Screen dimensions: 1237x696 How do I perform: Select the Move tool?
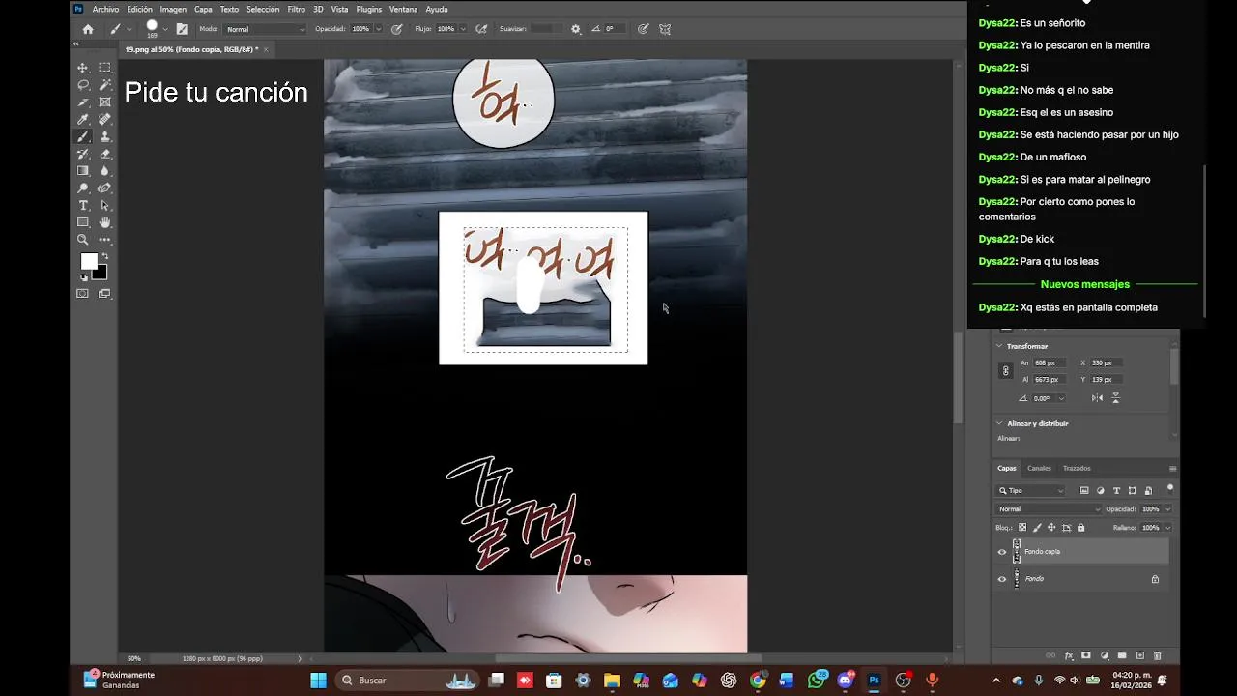83,68
